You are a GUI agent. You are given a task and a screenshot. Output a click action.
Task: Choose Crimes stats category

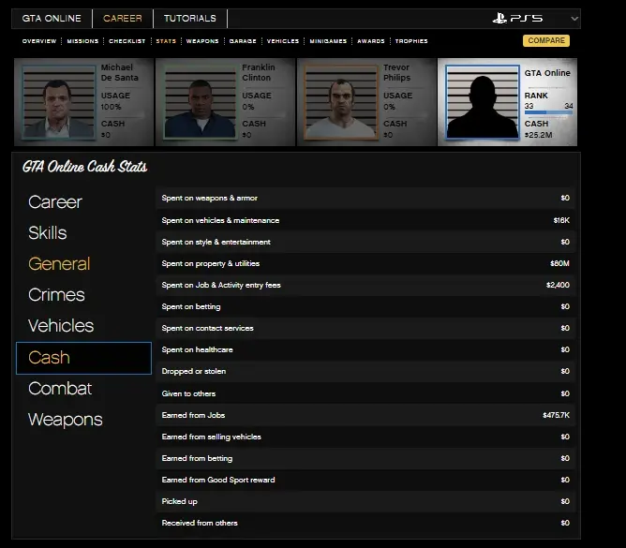(56, 295)
